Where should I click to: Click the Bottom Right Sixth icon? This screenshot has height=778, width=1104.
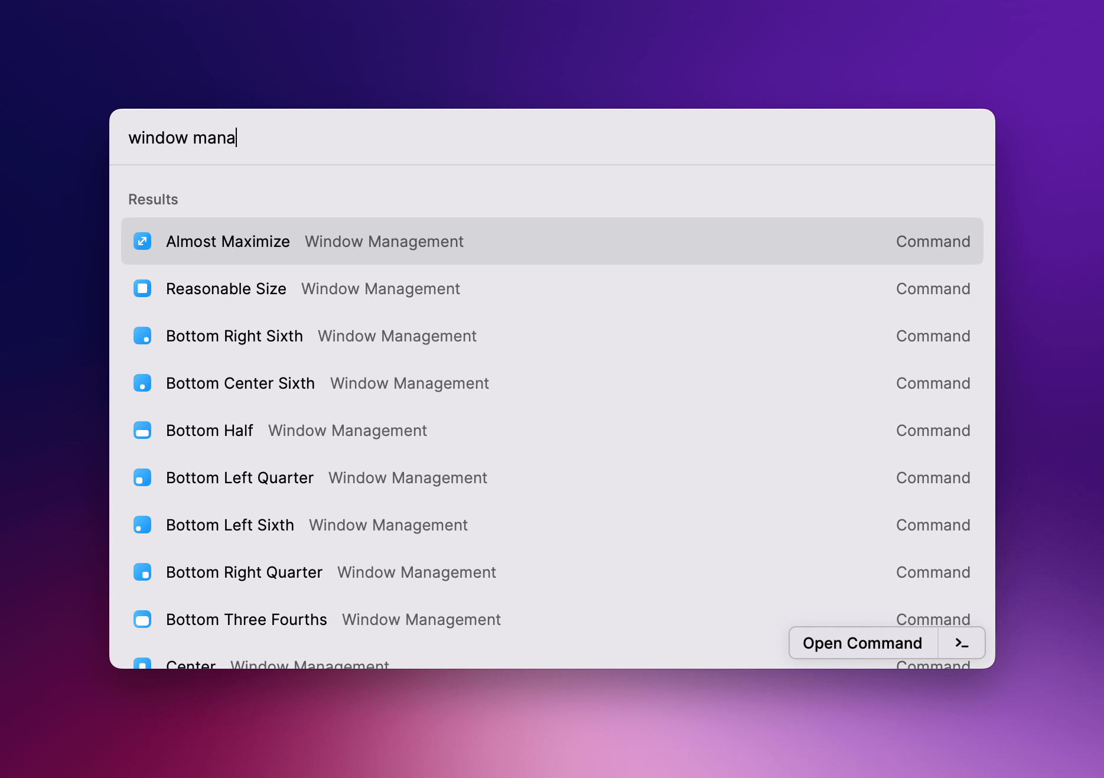point(142,336)
